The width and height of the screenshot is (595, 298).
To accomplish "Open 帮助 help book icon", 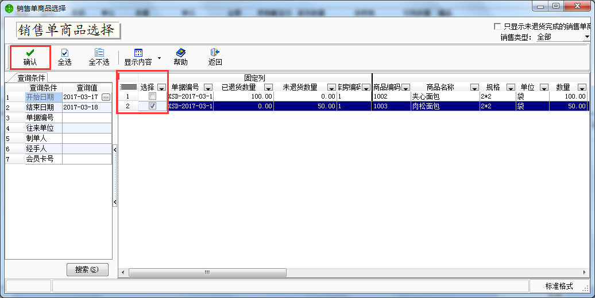I will [x=180, y=52].
